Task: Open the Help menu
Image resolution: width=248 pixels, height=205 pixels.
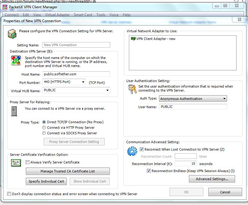Action: pos(126,15)
